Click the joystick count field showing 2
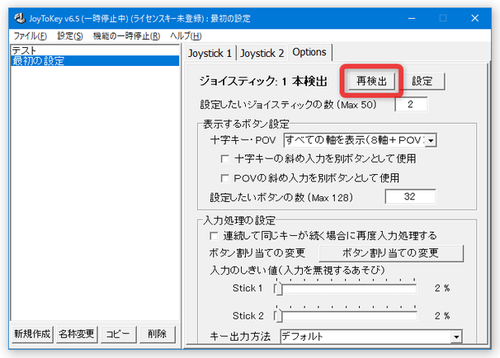The image size is (500, 358). [x=411, y=104]
